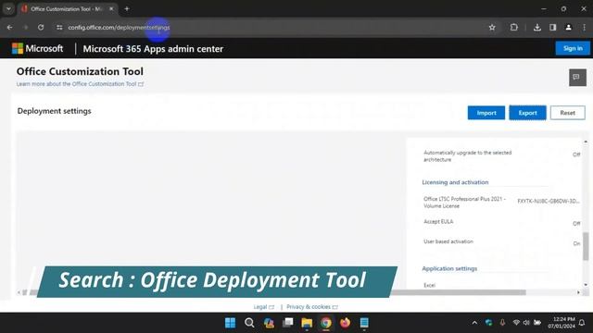This screenshot has width=593, height=333.
Task: Click the settings panel vertical scrollbar thumb
Action: (586, 246)
